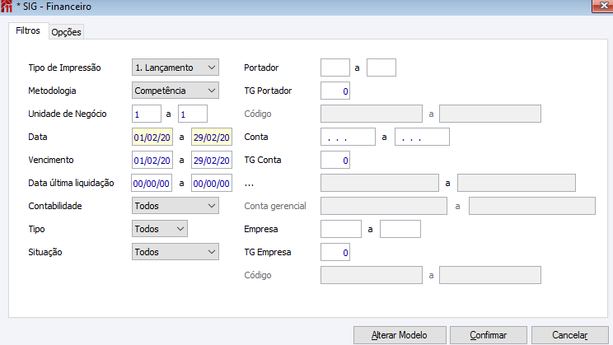Open the Tipo de Impressão dropdown
The width and height of the screenshot is (613, 345).
(x=175, y=68)
